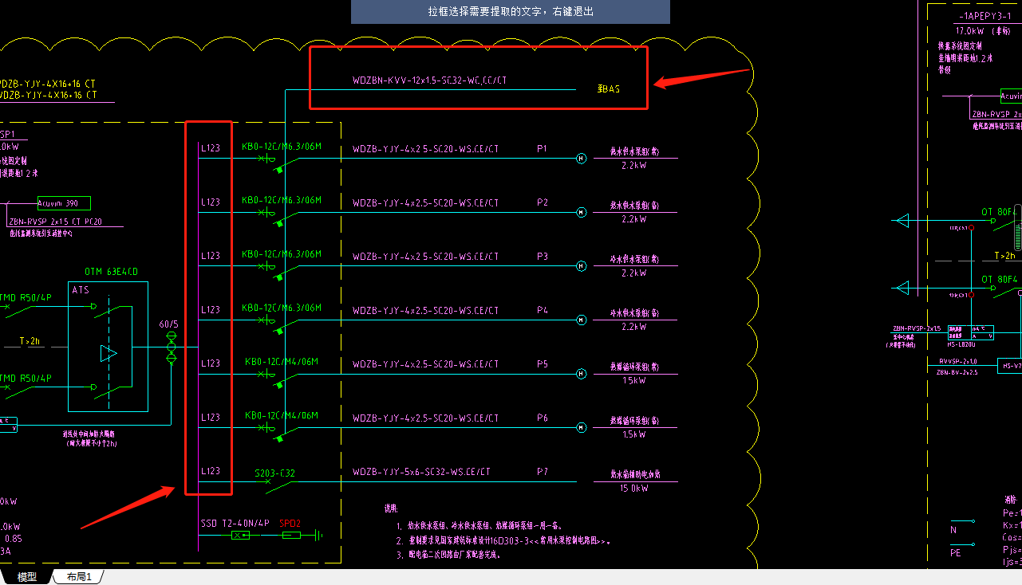The image size is (1022, 585).
Task: Select note line 3 under 说明
Action: point(448,555)
